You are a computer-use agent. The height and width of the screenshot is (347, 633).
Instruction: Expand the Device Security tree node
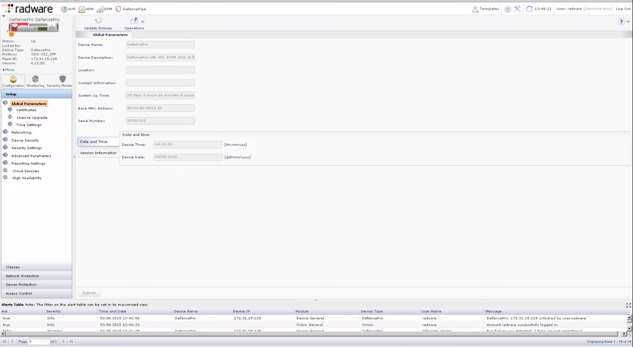(5, 140)
